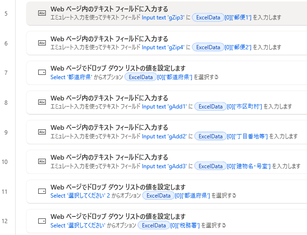Click the ExcelData variable in step 9
Screen dimensions: 307x235
pyautogui.click(x=210, y=136)
